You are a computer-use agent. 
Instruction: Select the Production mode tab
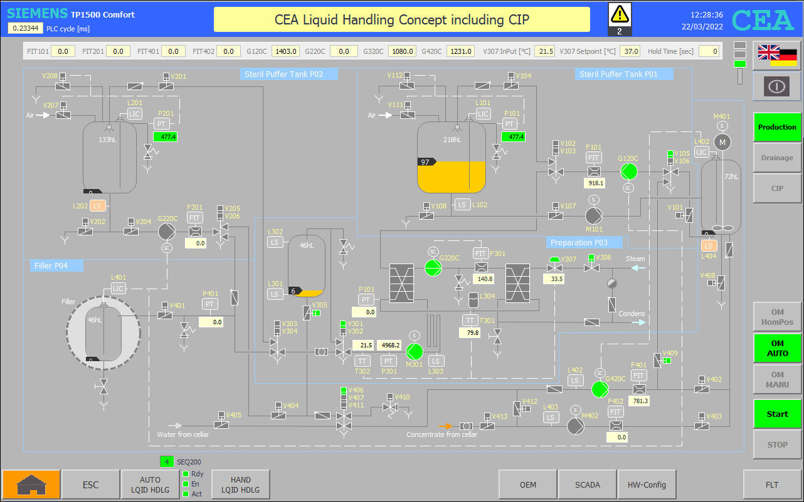coord(777,127)
